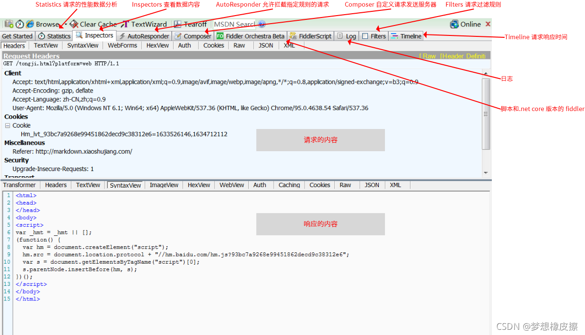585x335 pixels.
Task: Open the TextWizard tool
Action: [x=144, y=24]
